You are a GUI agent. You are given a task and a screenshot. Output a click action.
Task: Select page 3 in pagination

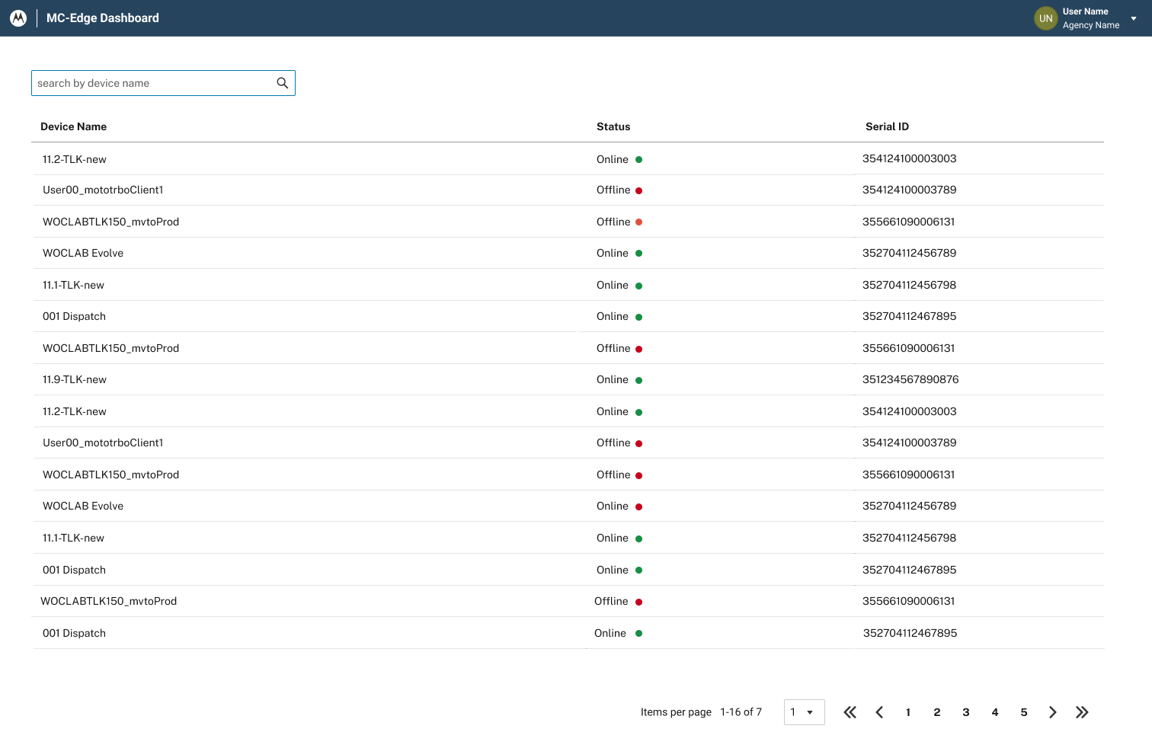pyautogui.click(x=966, y=712)
